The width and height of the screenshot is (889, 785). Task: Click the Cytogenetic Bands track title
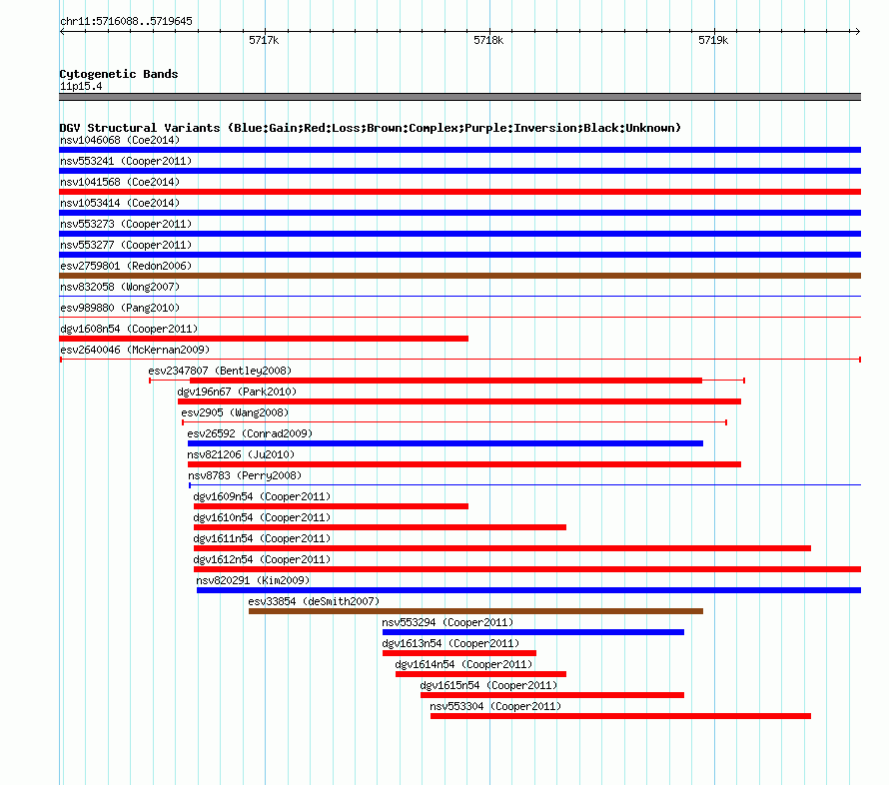pyautogui.click(x=119, y=74)
